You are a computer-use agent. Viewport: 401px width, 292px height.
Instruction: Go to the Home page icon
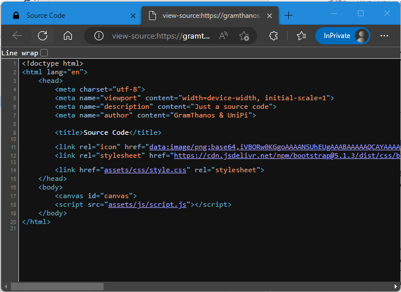click(x=68, y=36)
